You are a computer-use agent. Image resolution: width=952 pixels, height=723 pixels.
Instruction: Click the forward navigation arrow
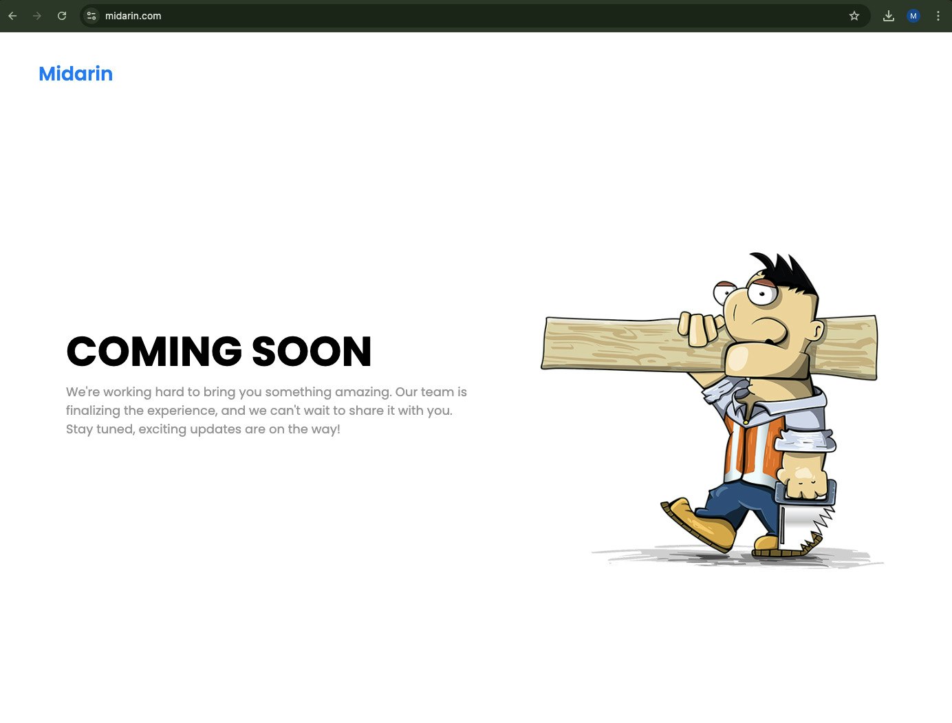point(37,15)
